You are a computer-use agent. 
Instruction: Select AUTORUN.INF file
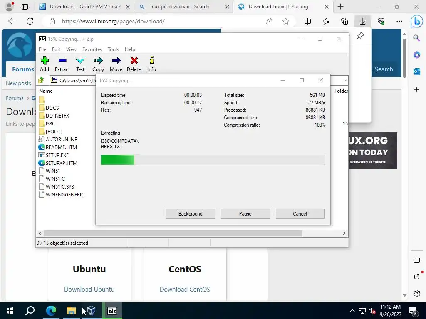[58, 139]
